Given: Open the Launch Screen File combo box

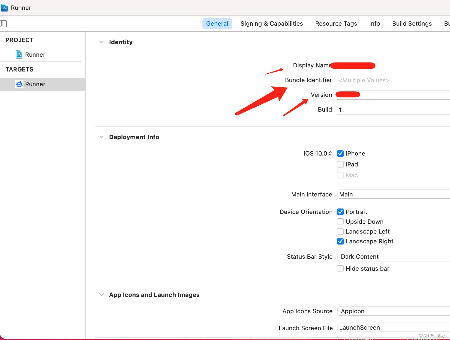Looking at the screenshot, I should [394, 327].
